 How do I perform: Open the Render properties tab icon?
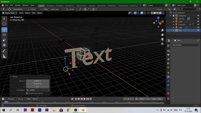(x=168, y=51)
